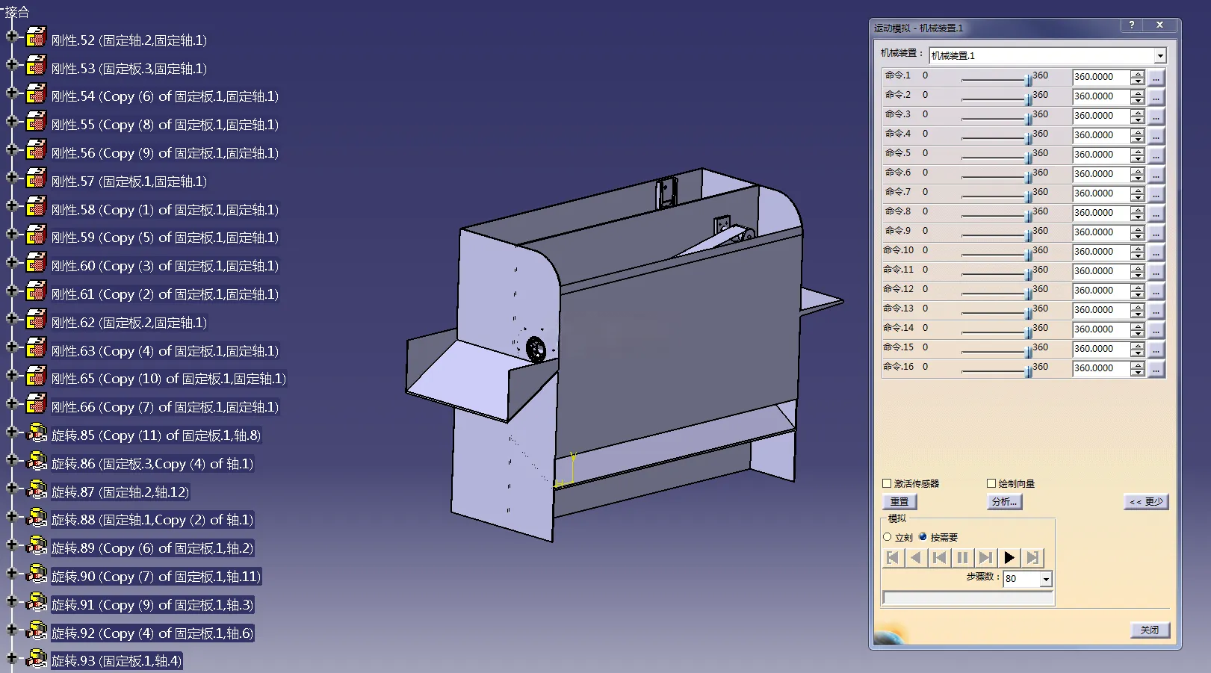
Task: Open the 命令.13 limits '...' button
Action: click(x=1156, y=311)
